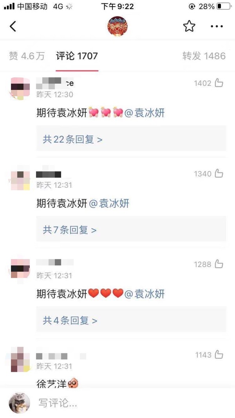Like the comment with 1402 likes
Image resolution: width=235 pixels, height=418 pixels.
coord(219,83)
